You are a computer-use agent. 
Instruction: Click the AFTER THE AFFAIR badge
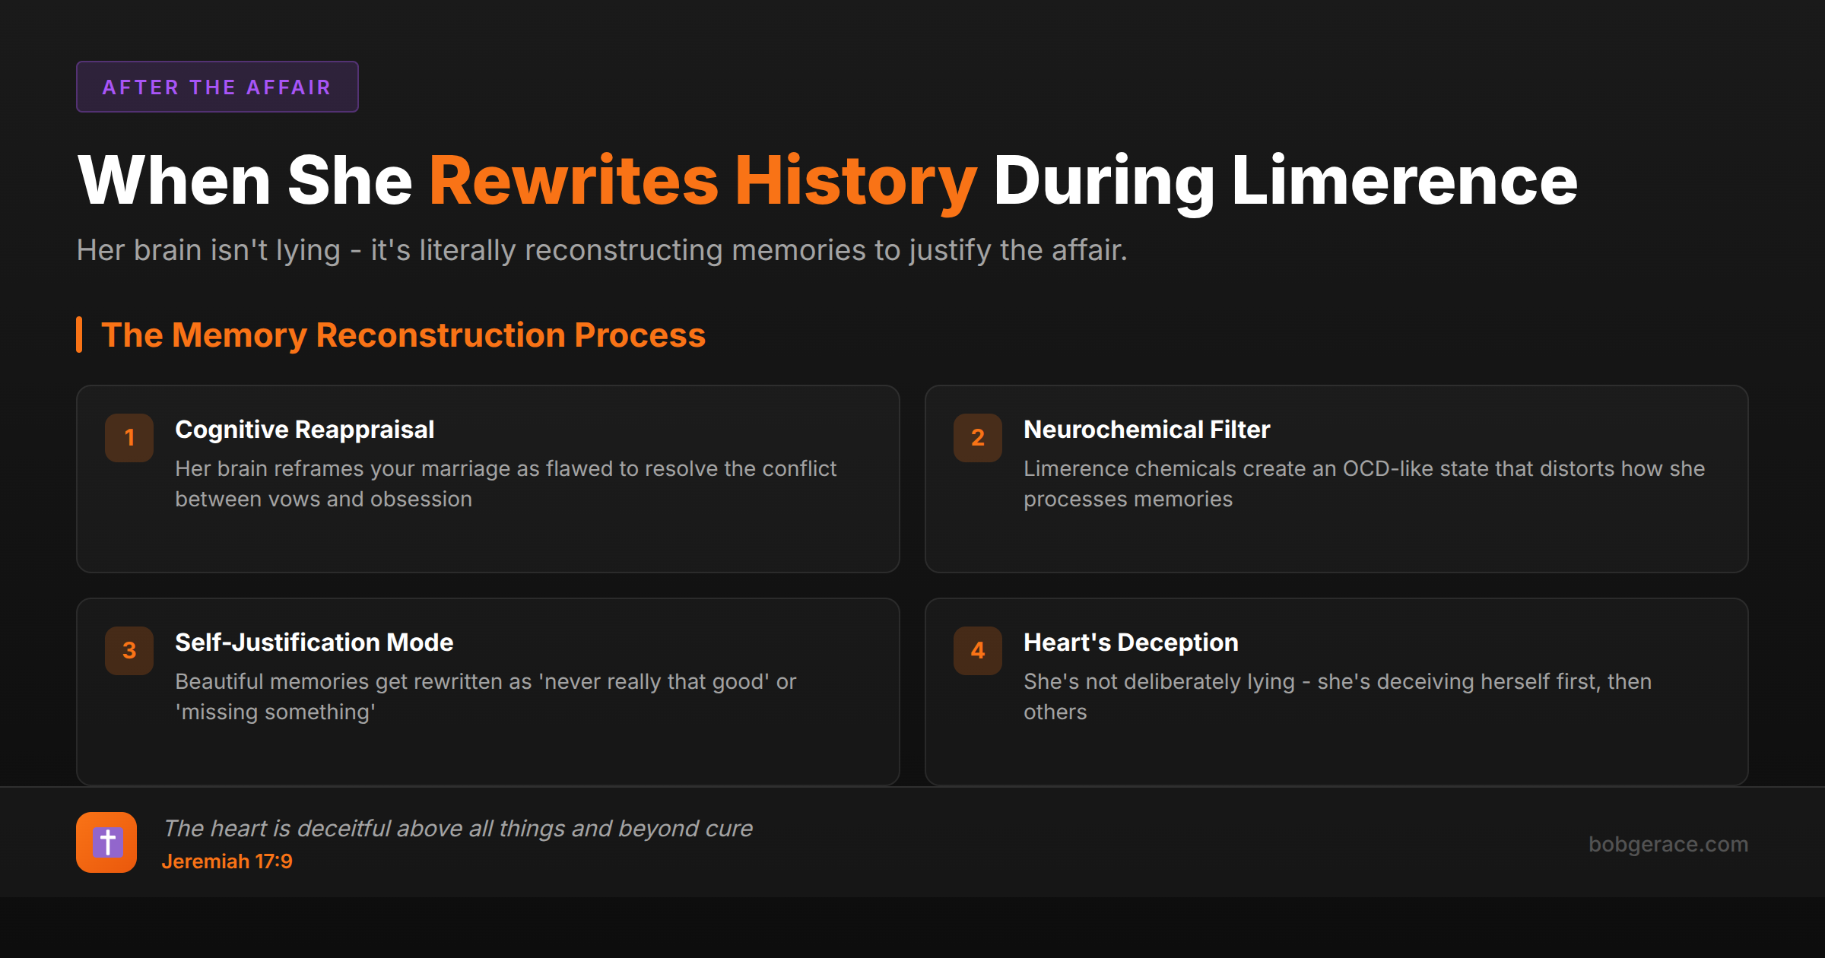[217, 87]
